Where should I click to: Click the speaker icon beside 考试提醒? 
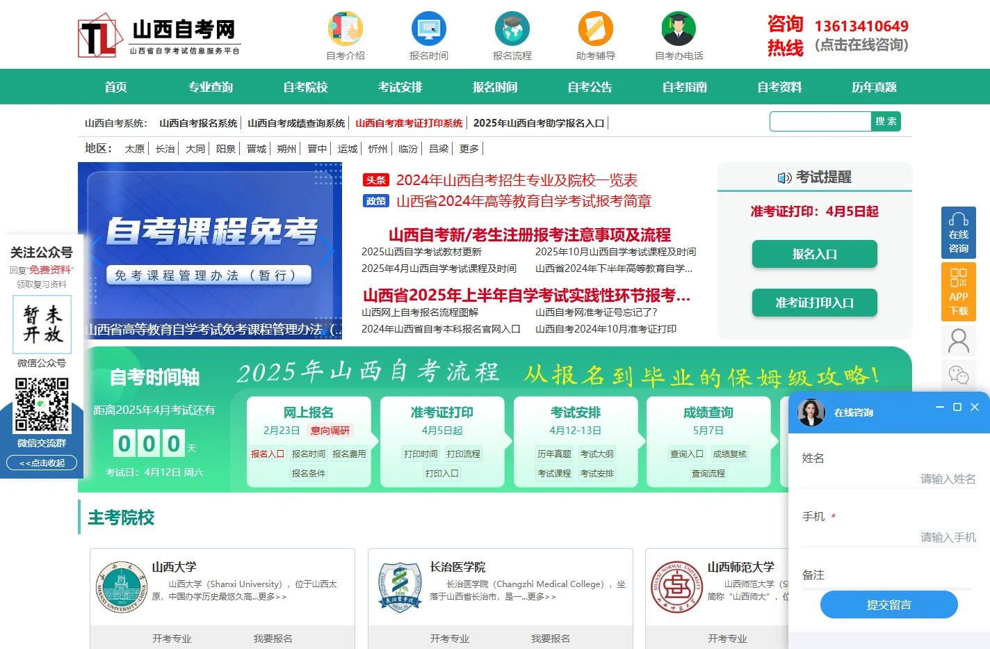coord(785,178)
